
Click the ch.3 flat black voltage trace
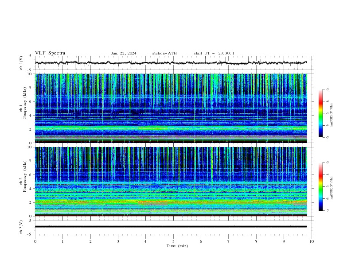coord(171,227)
